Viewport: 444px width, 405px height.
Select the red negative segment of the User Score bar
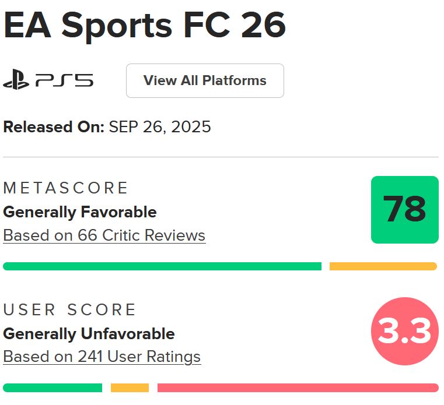pyautogui.click(x=298, y=388)
